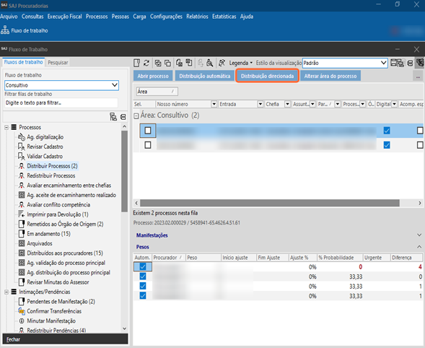Screen dimensions: 425x348
Task: Open the Execução Fiscal menu
Action: [64, 17]
